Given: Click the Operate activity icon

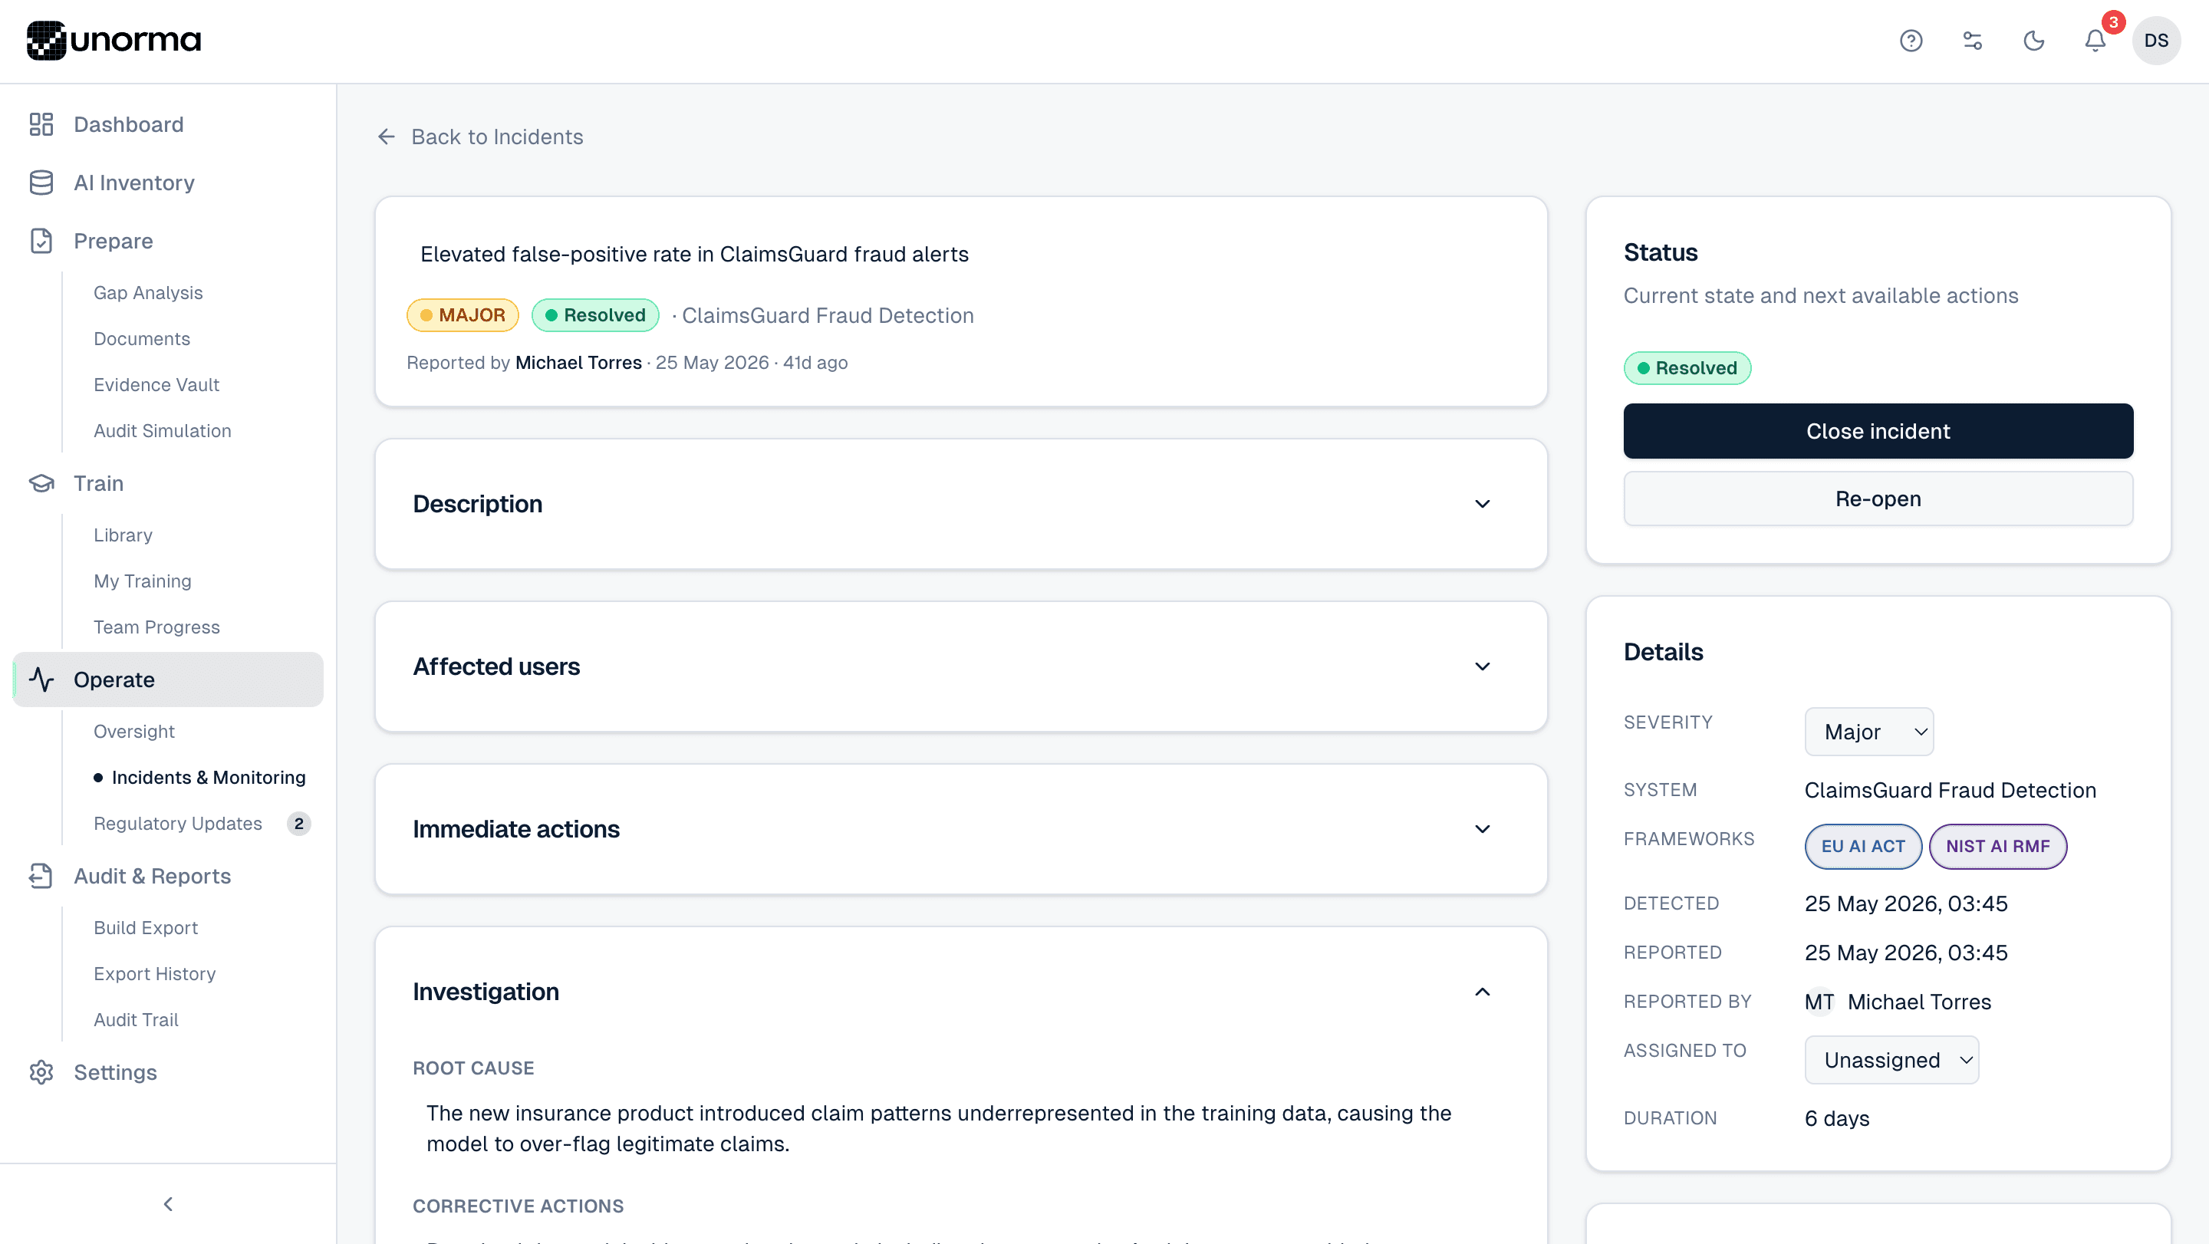Looking at the screenshot, I should pos(41,680).
